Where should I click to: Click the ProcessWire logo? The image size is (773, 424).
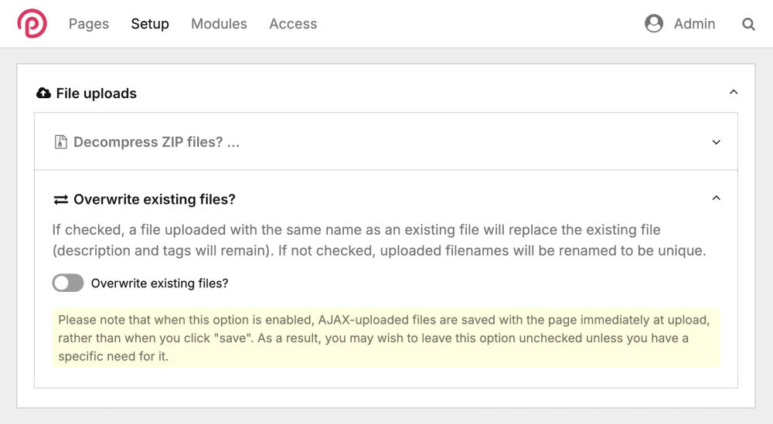pos(32,24)
